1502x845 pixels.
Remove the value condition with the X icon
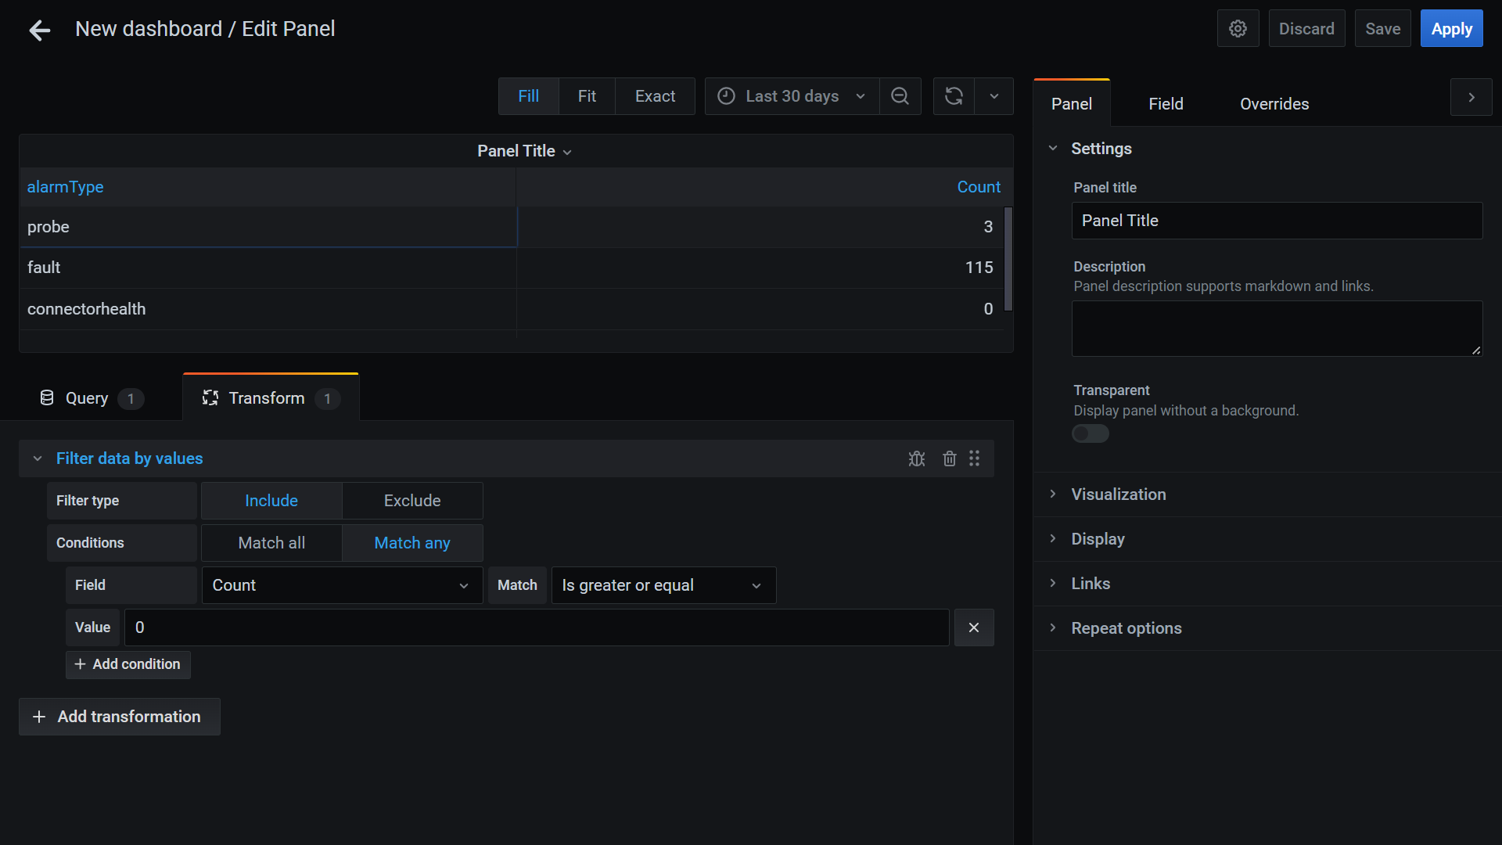tap(973, 627)
